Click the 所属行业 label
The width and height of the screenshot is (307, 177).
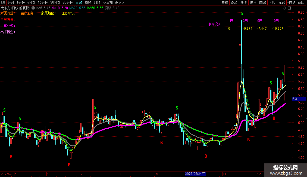pyautogui.click(x=8, y=13)
